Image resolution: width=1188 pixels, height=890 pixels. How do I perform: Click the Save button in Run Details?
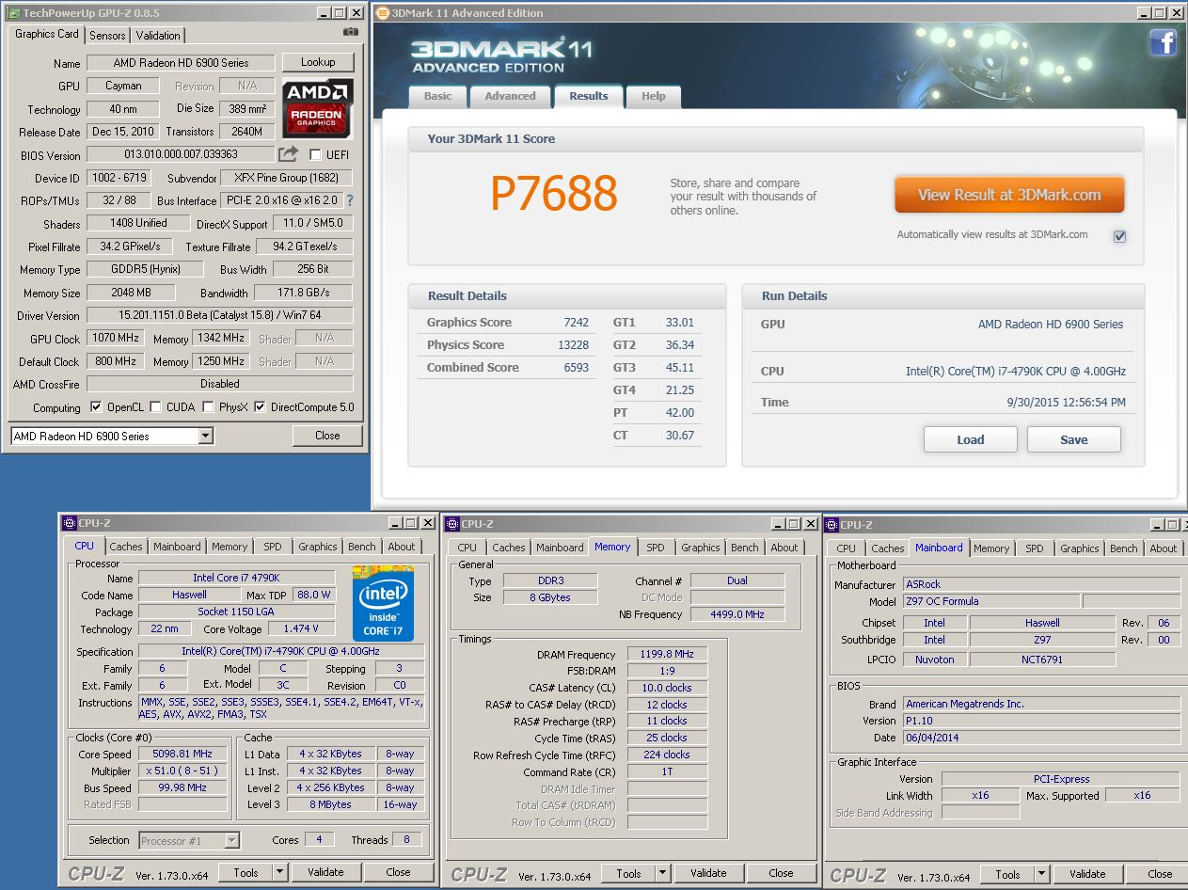click(1074, 439)
